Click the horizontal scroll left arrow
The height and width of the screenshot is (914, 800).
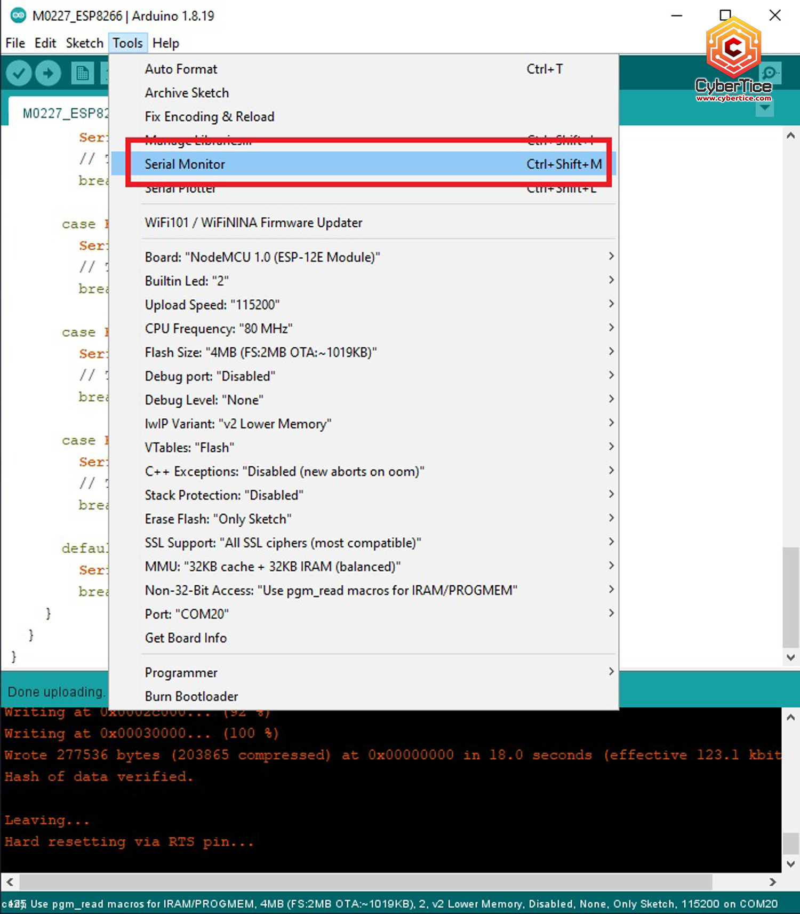[10, 882]
